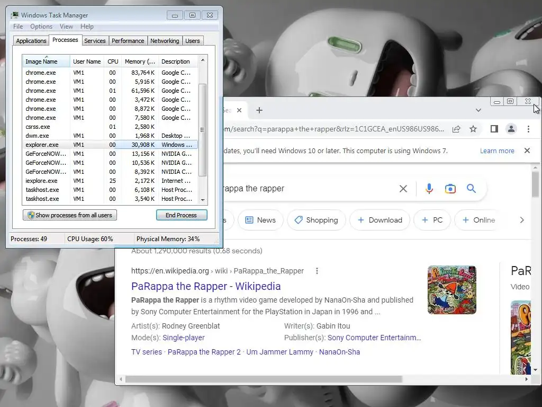Click the End Process button
Image resolution: width=542 pixels, height=407 pixels.
[x=182, y=215]
